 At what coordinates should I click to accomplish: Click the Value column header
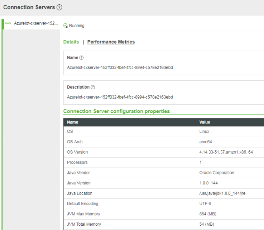pyautogui.click(x=205, y=122)
